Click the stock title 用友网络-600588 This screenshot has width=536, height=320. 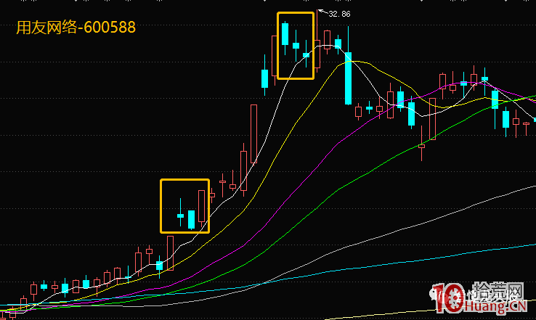tap(76, 28)
